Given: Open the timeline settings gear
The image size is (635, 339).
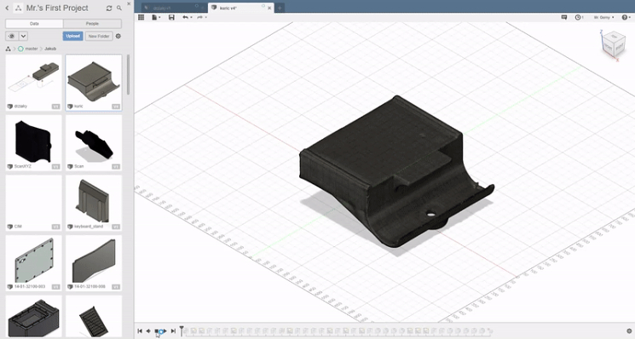Looking at the screenshot, I should pos(629,331).
